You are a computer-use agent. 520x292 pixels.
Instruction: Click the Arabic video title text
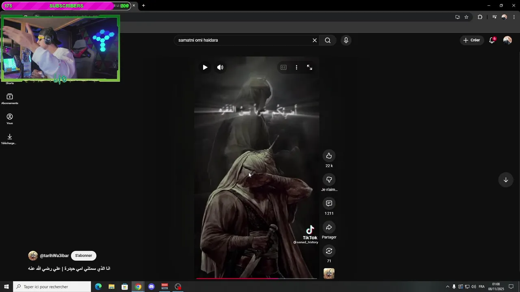[x=69, y=268]
